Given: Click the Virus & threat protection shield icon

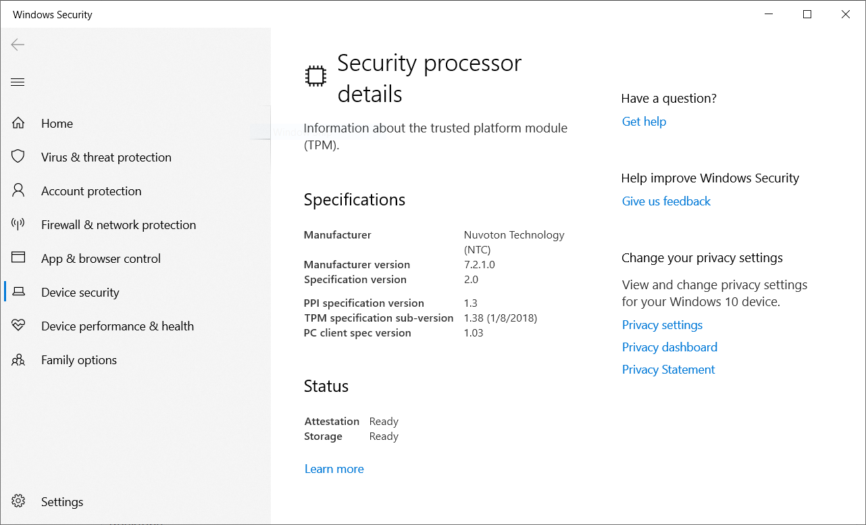Looking at the screenshot, I should click(18, 157).
